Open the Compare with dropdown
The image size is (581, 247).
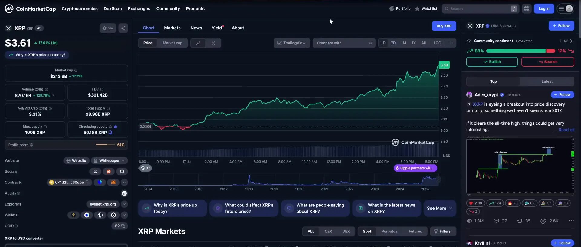(344, 43)
